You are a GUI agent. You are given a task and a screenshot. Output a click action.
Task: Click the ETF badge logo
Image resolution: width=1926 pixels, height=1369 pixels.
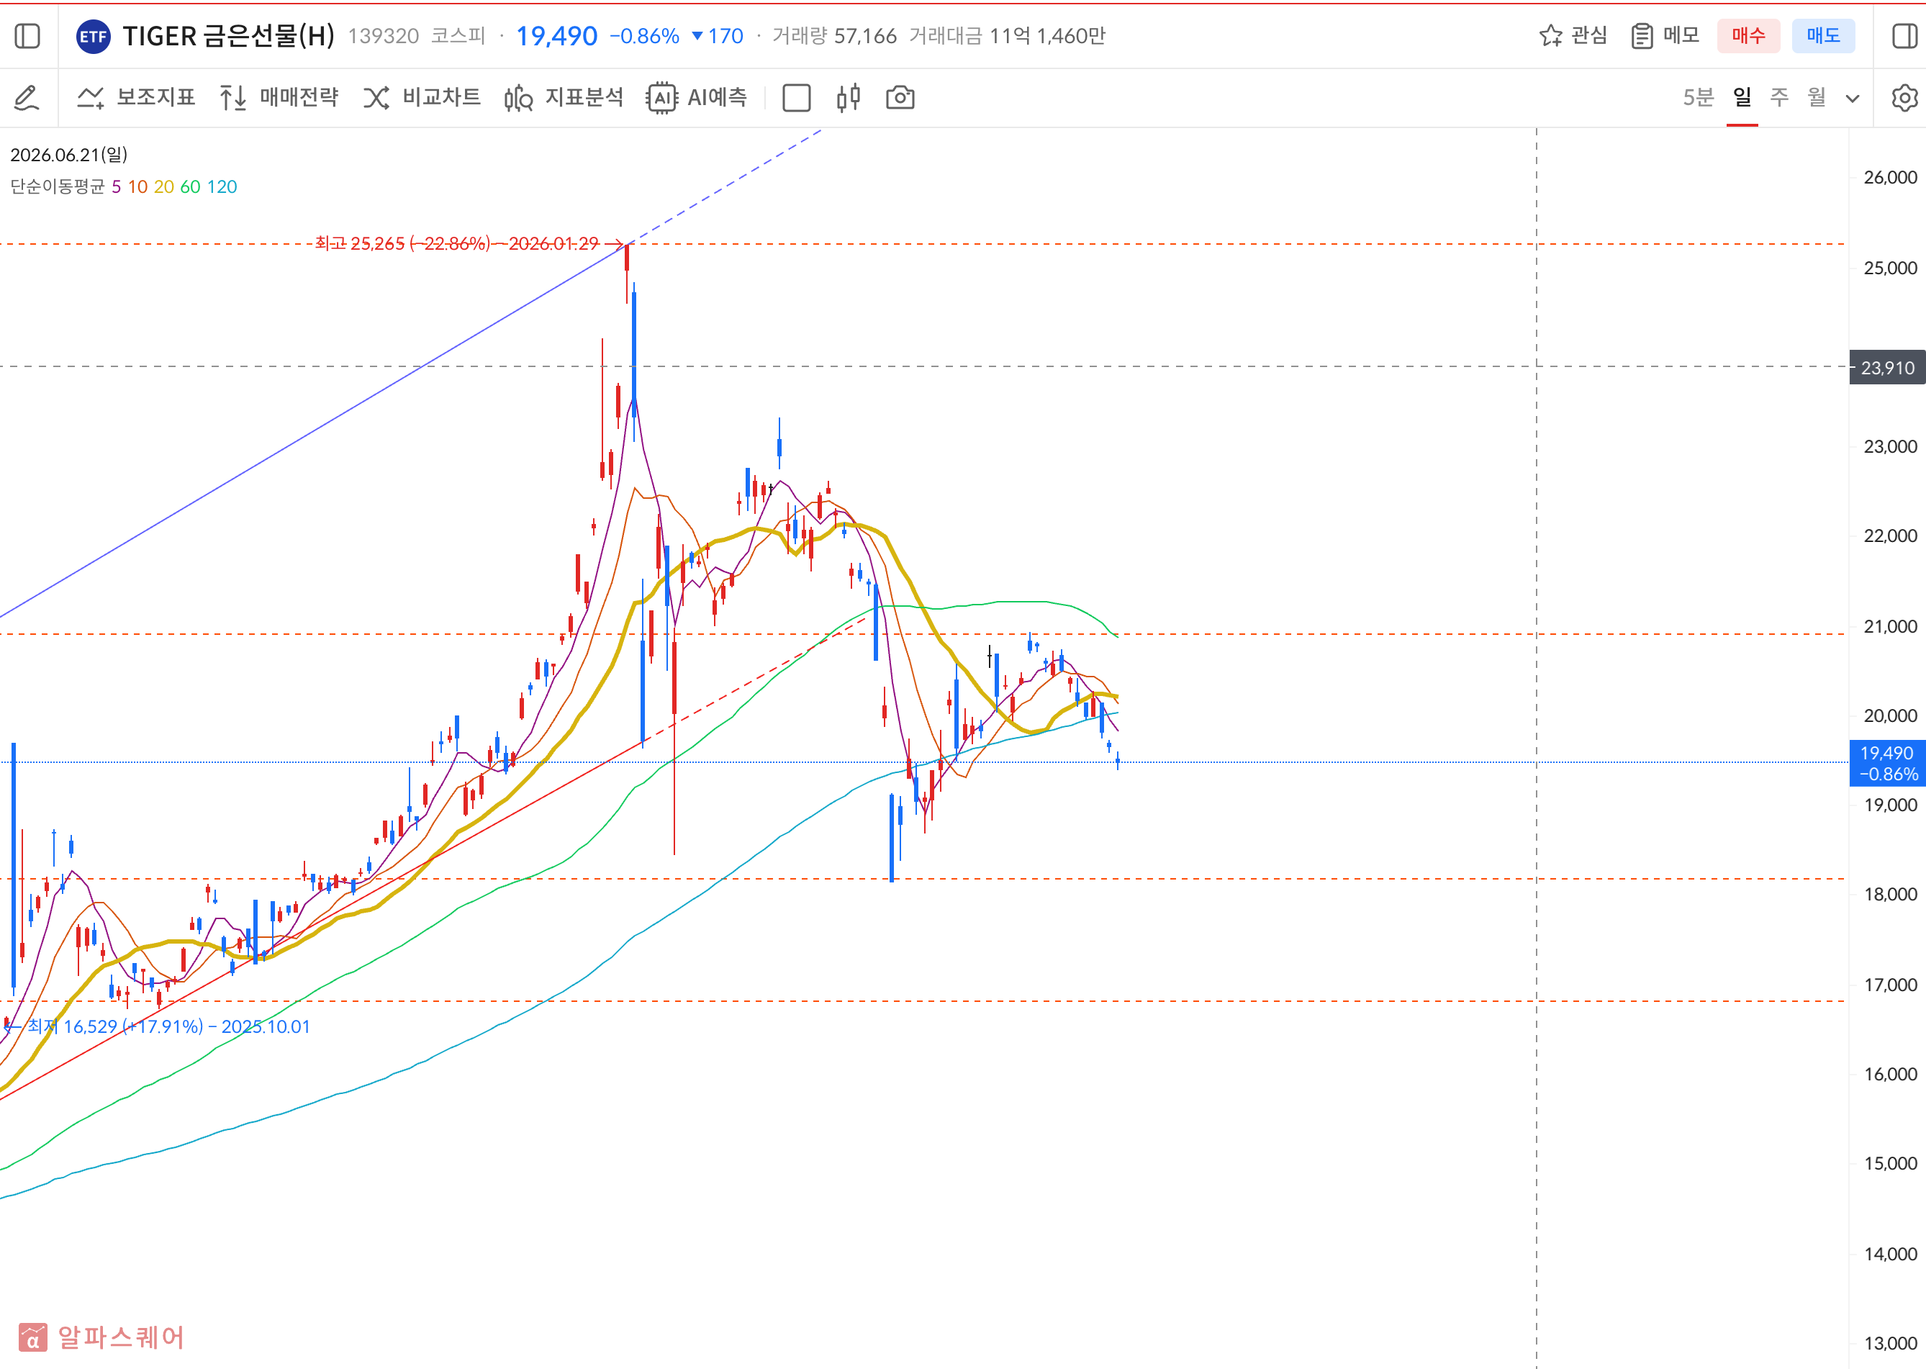point(93,36)
